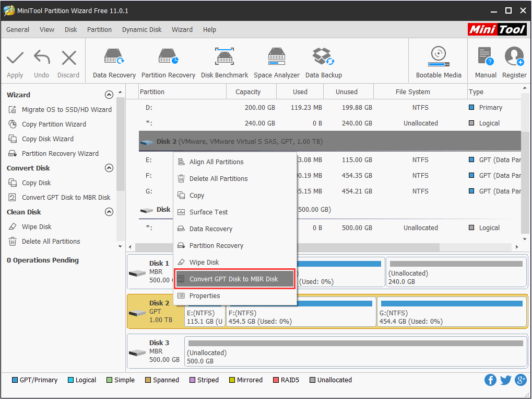Open the Facebook share icon
The height and width of the screenshot is (399, 532).
[x=490, y=380]
